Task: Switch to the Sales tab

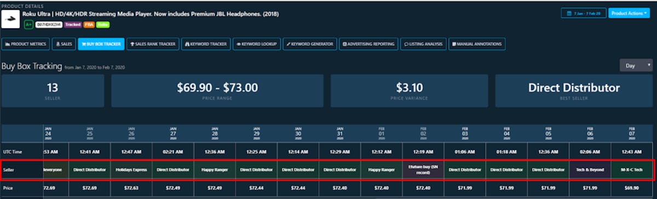Action: [x=64, y=44]
